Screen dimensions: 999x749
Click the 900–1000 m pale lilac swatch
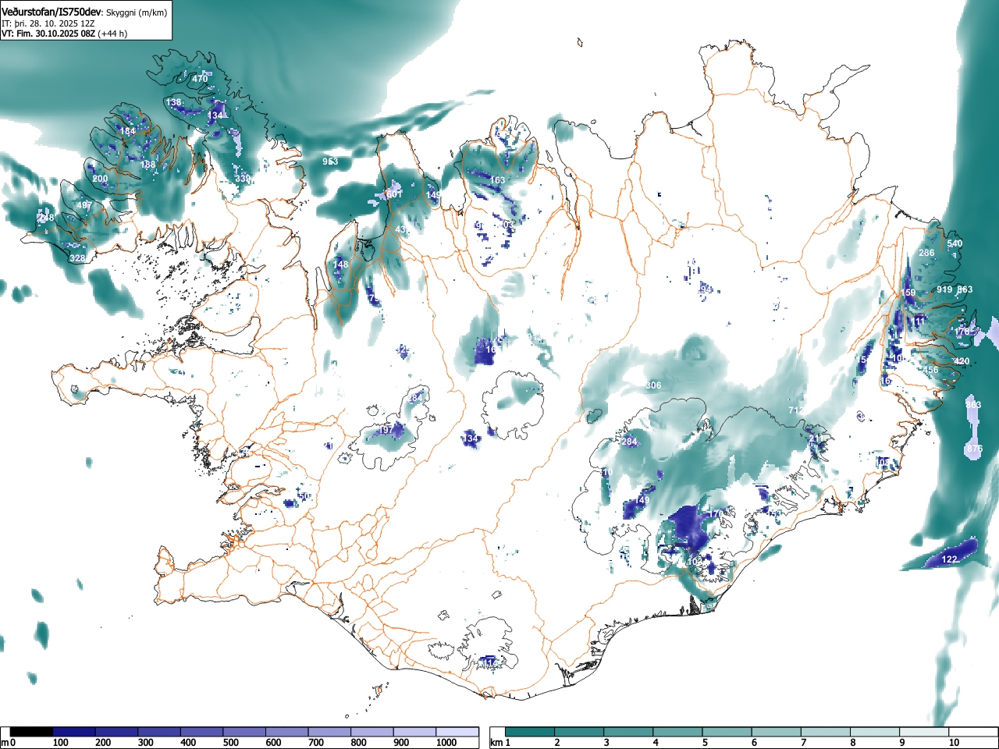tap(414, 732)
